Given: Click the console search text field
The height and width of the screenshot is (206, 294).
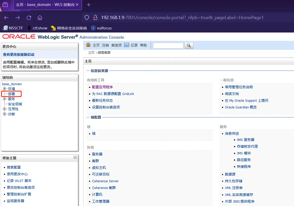Looking at the screenshot, I should coord(168,45).
